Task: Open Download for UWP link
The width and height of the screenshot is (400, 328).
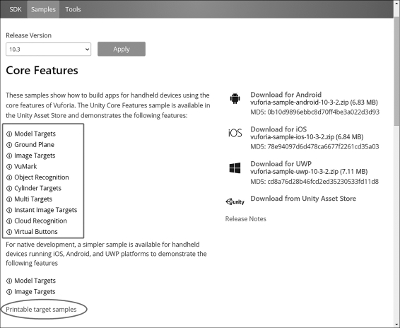Action: click(x=281, y=164)
